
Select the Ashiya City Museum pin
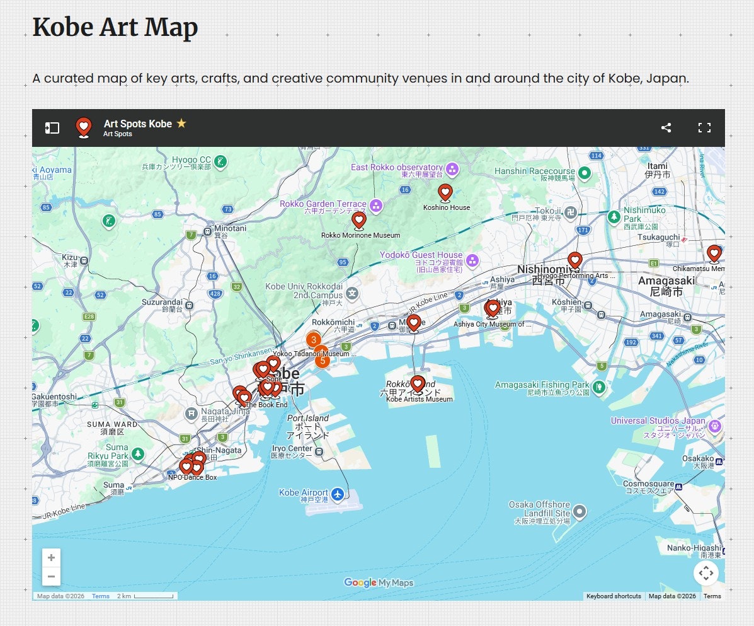tap(493, 308)
